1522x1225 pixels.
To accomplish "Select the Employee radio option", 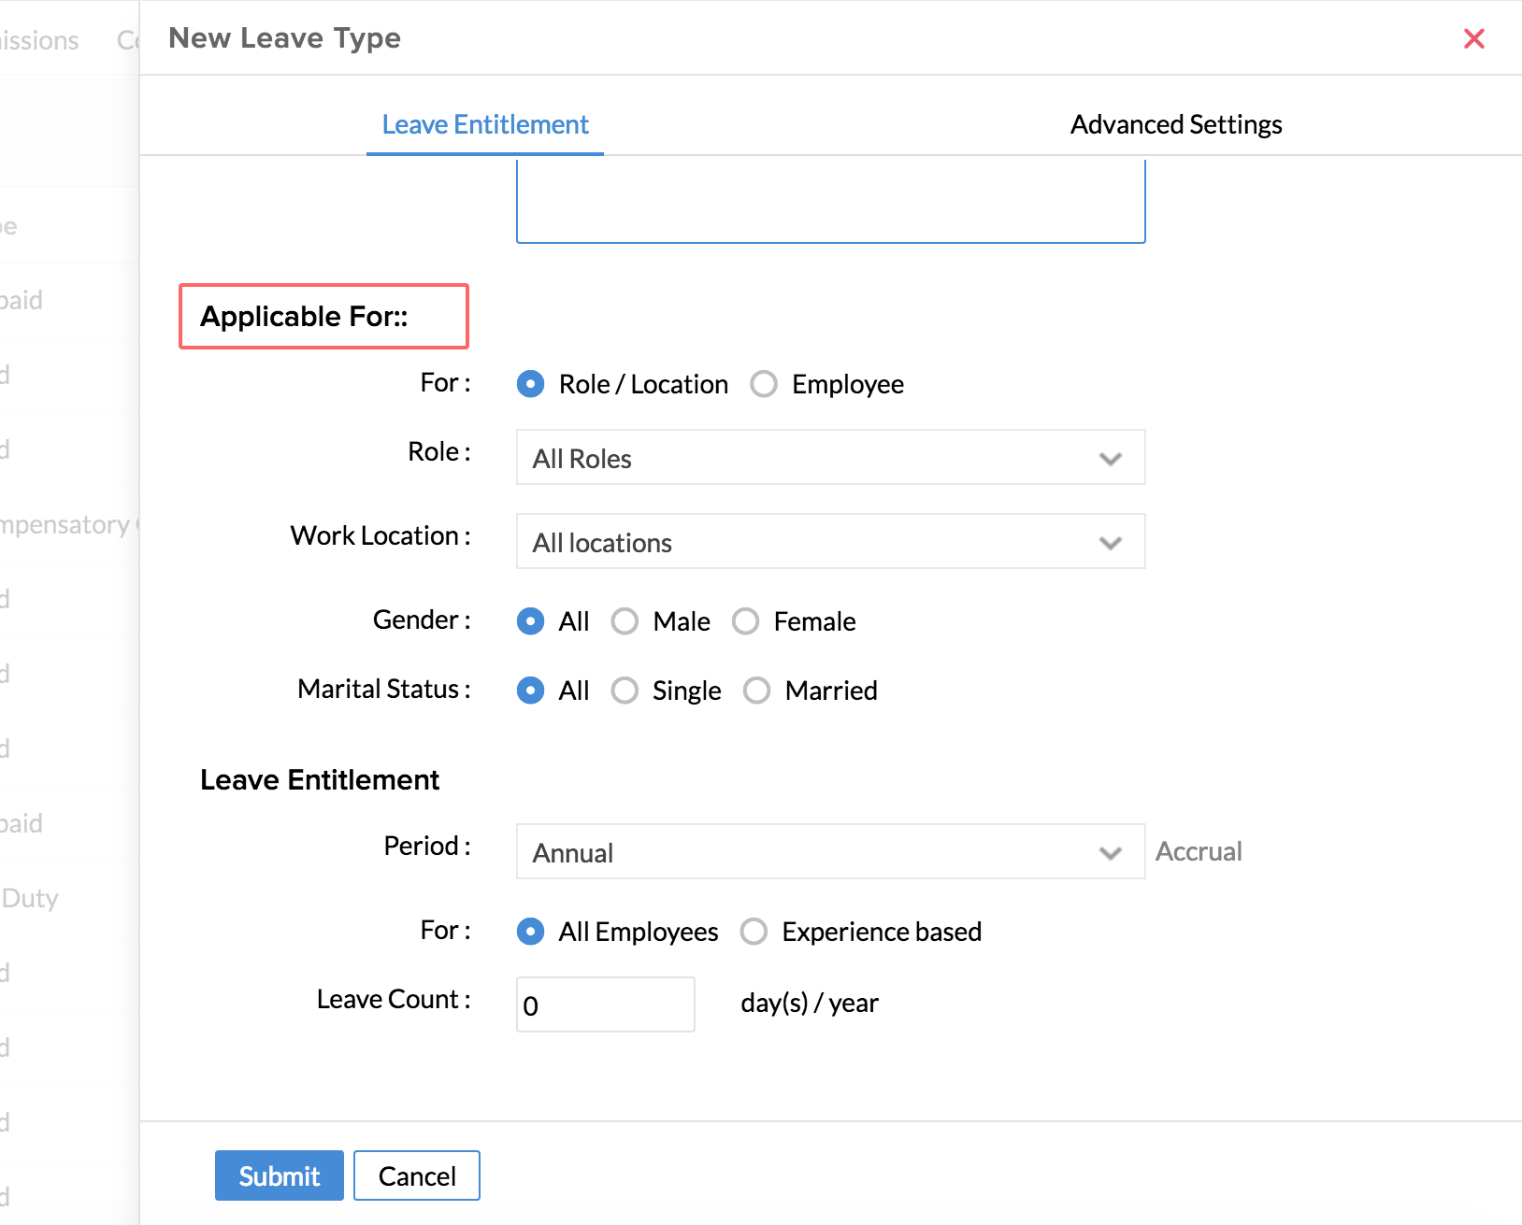I will click(764, 384).
